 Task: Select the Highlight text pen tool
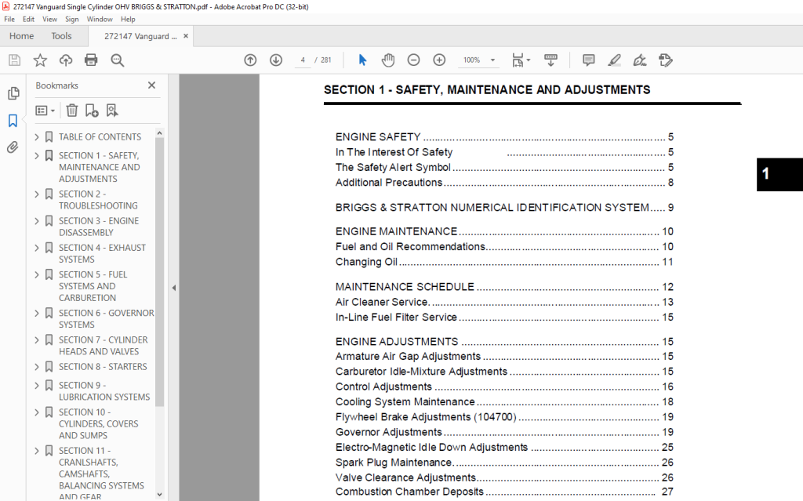click(x=615, y=60)
